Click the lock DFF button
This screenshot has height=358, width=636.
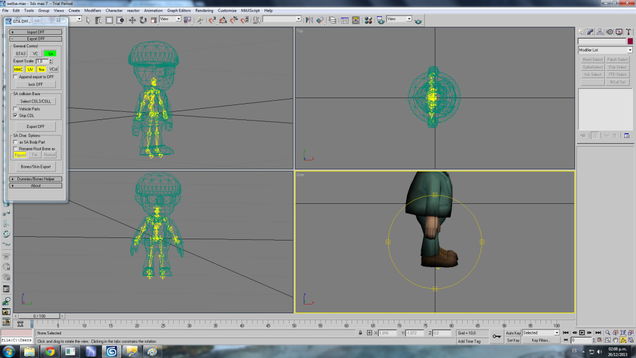coord(35,85)
